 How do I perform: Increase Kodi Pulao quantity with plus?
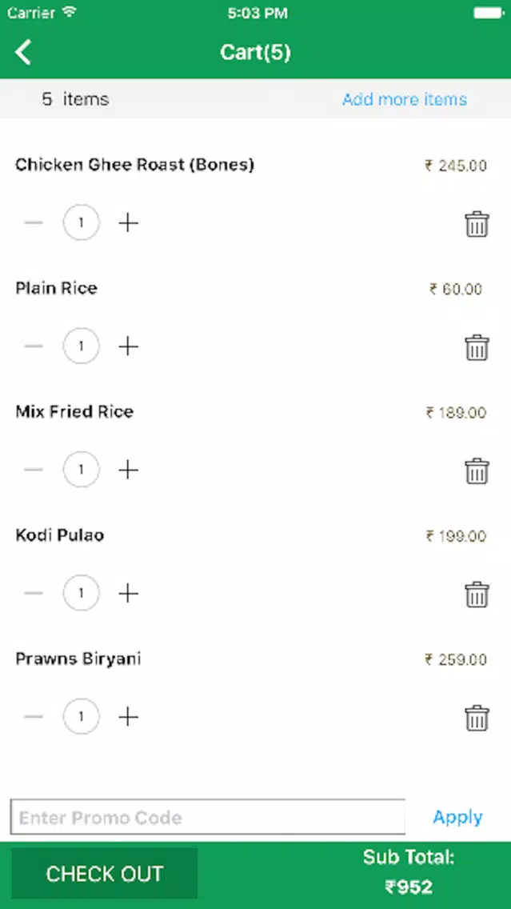[x=129, y=593]
